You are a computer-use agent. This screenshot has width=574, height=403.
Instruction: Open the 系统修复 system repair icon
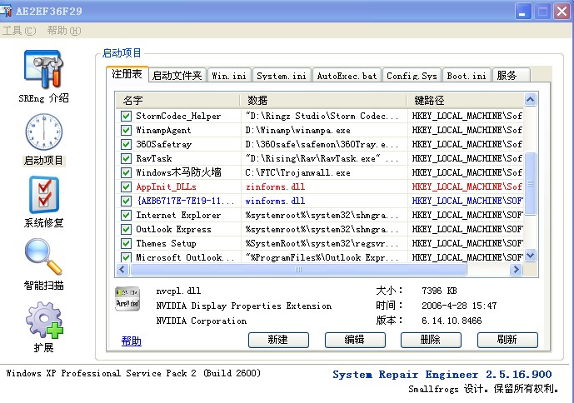click(44, 195)
